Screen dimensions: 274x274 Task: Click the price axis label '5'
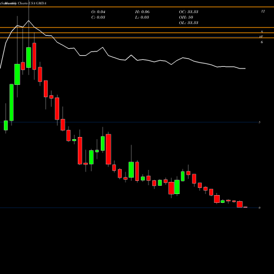259,122
